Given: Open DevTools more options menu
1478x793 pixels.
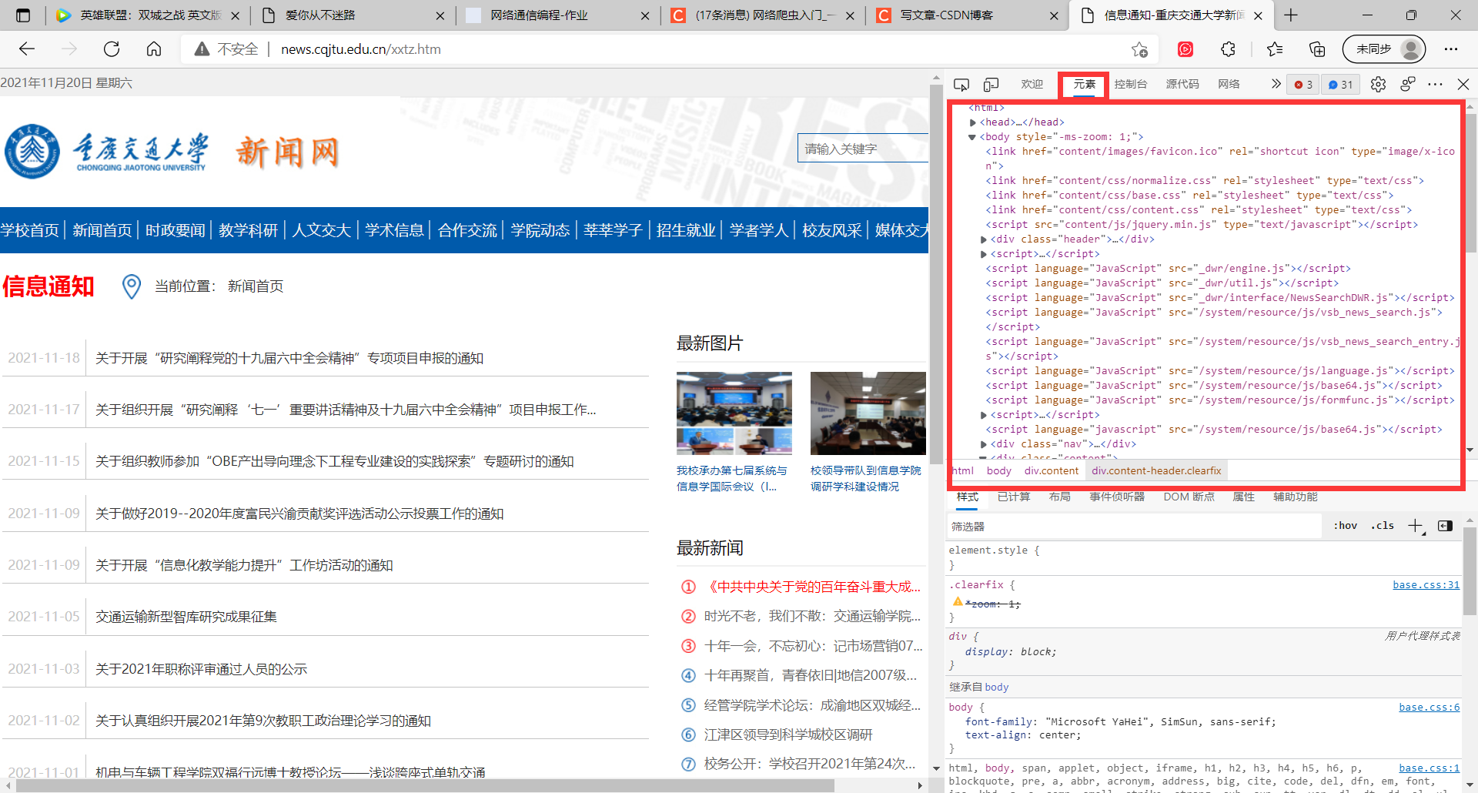Looking at the screenshot, I should (x=1436, y=84).
